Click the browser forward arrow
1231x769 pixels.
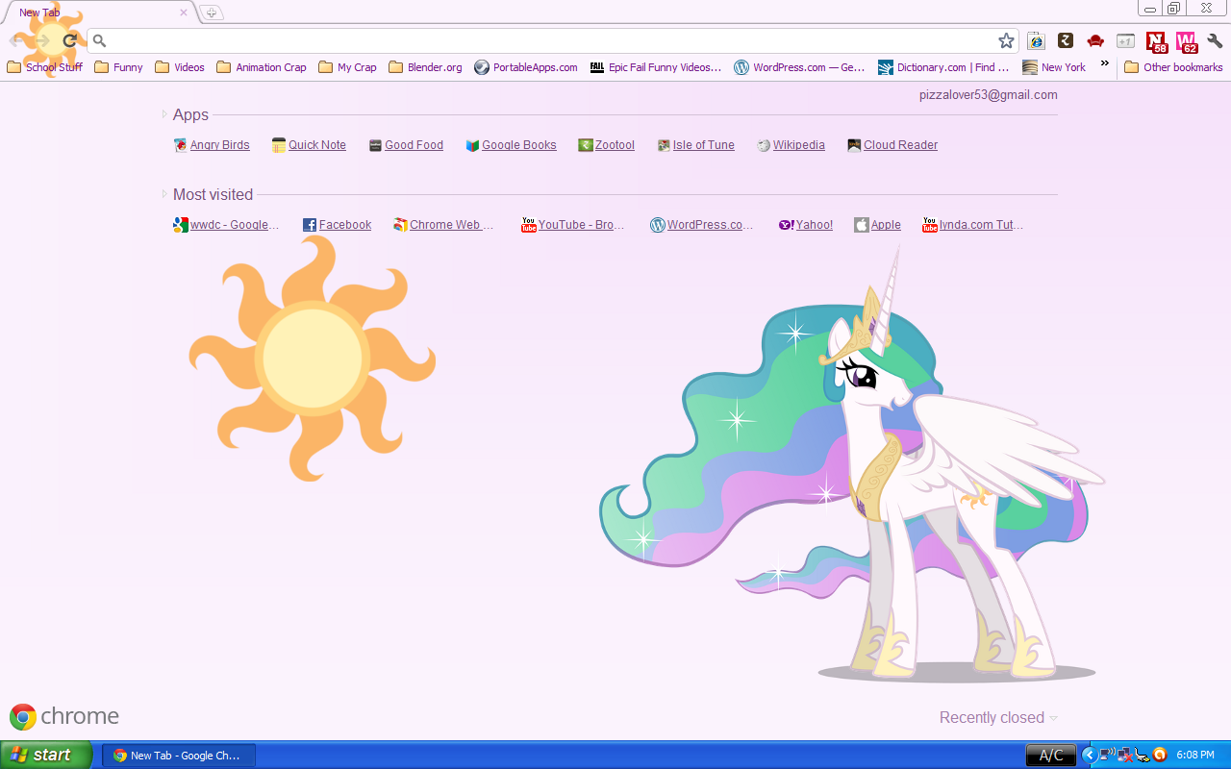43,40
